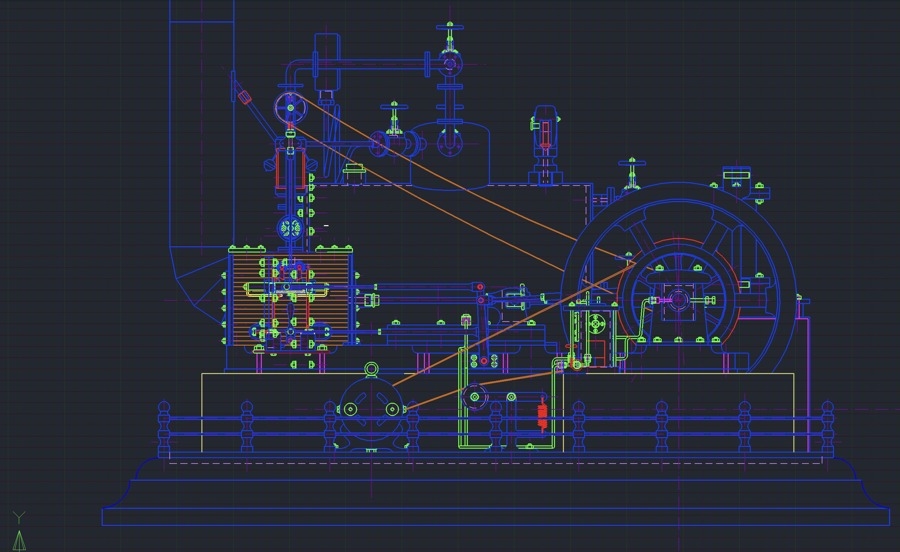Click the green four-bolt flange circle

[x=596, y=324]
